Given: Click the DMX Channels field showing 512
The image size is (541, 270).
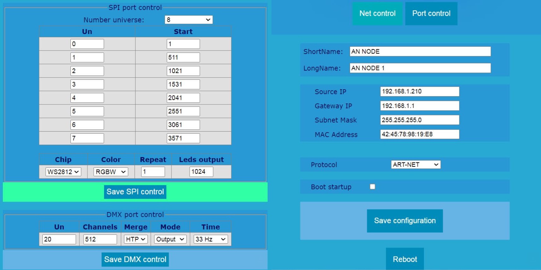Looking at the screenshot, I should point(100,239).
